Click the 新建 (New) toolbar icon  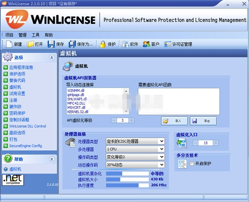9,44
